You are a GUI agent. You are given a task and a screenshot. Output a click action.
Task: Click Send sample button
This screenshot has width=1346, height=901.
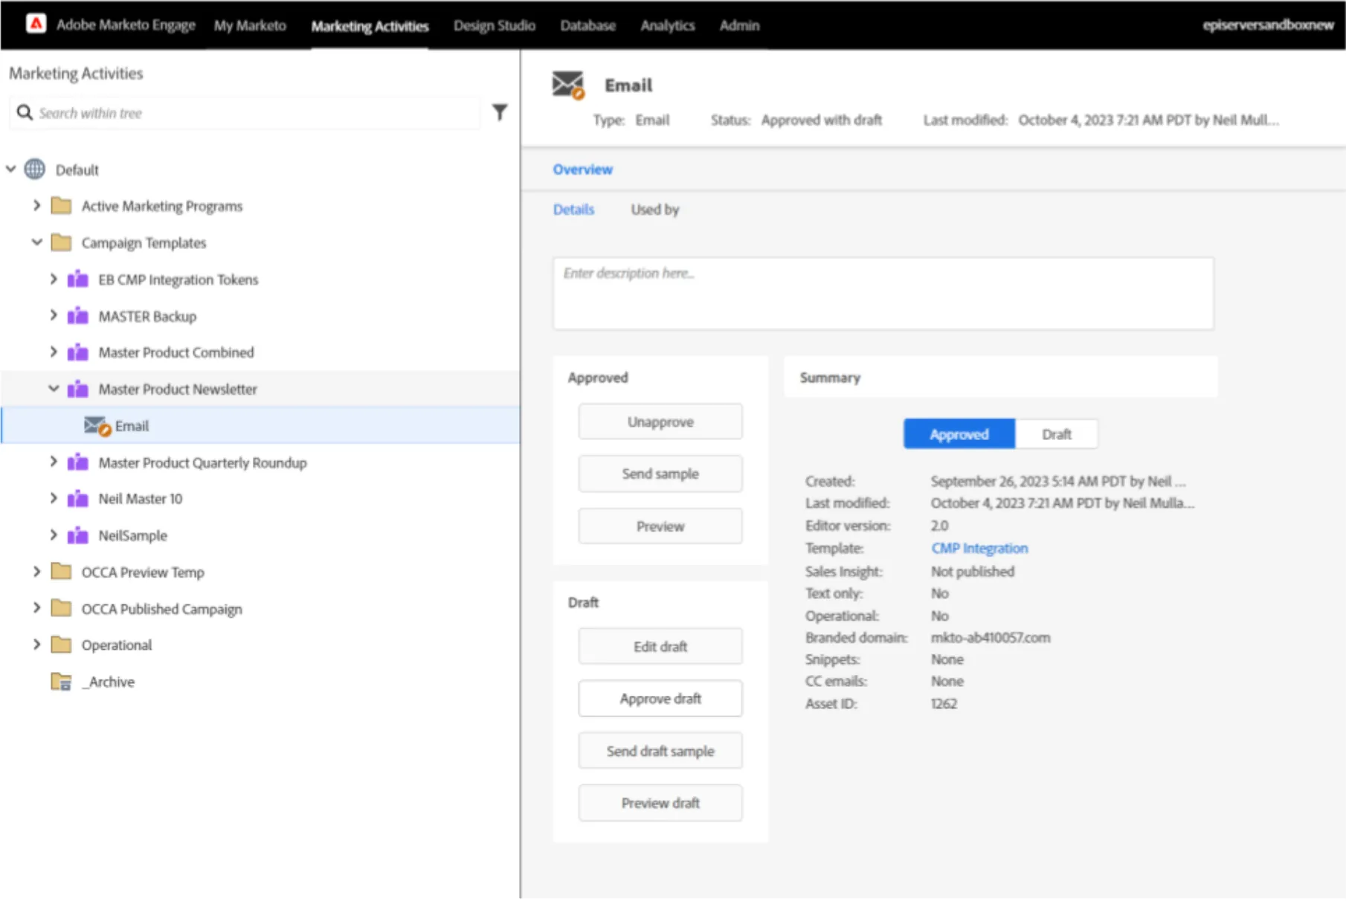[660, 474]
